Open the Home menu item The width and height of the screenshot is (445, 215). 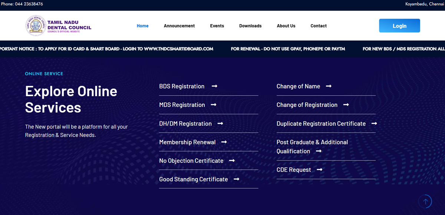(x=142, y=26)
